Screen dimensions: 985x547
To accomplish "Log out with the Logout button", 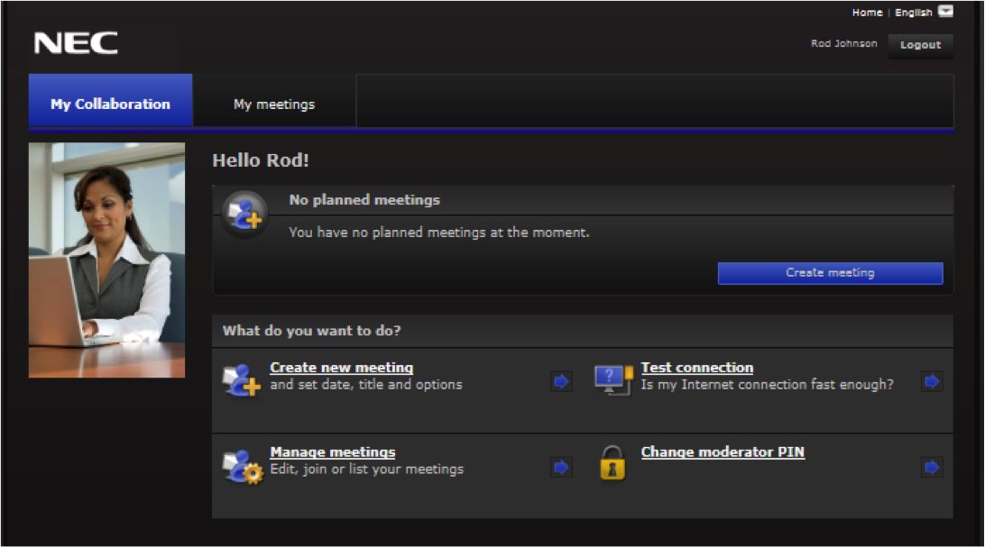I will click(920, 45).
